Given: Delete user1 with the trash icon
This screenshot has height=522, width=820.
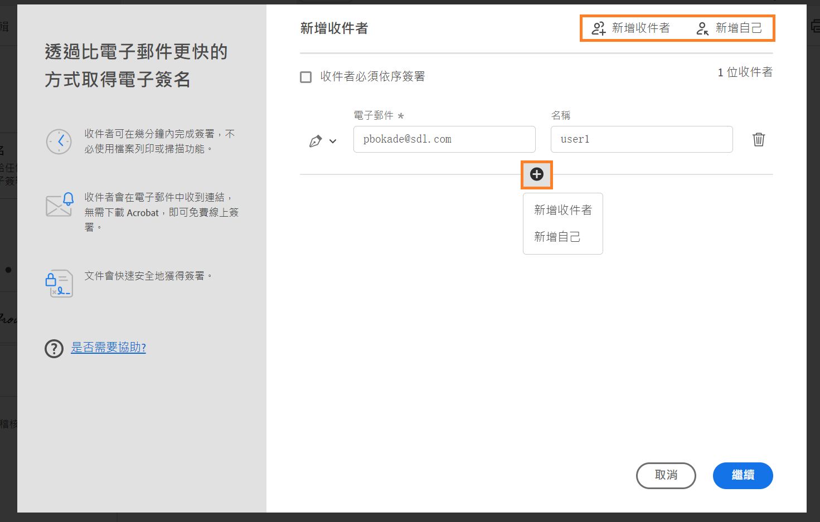Looking at the screenshot, I should (758, 139).
